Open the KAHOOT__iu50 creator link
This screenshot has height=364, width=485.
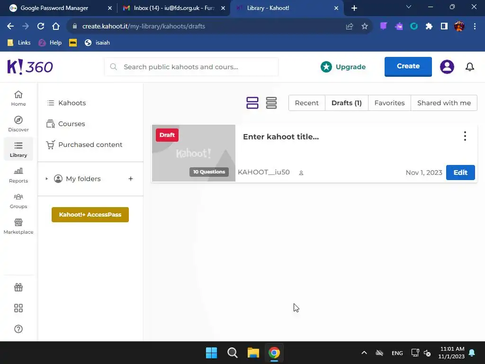coord(263,172)
